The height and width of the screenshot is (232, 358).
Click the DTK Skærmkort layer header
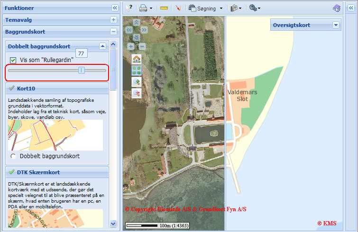pyautogui.click(x=57, y=172)
